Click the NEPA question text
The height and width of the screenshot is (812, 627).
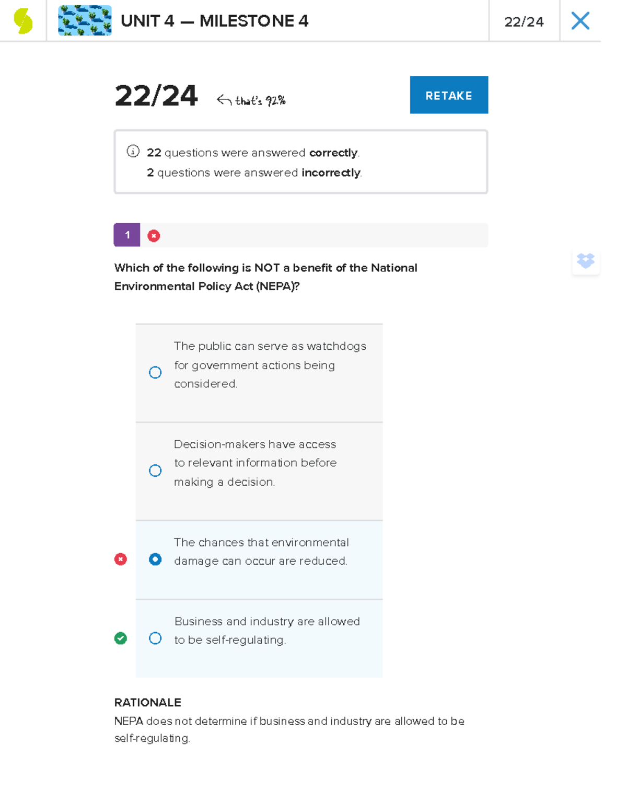[x=265, y=277]
